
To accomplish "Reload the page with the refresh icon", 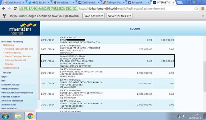I will tap(15, 9).
